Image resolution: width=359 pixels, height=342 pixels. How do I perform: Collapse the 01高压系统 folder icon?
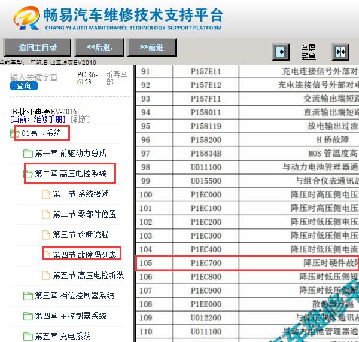[x=14, y=133]
